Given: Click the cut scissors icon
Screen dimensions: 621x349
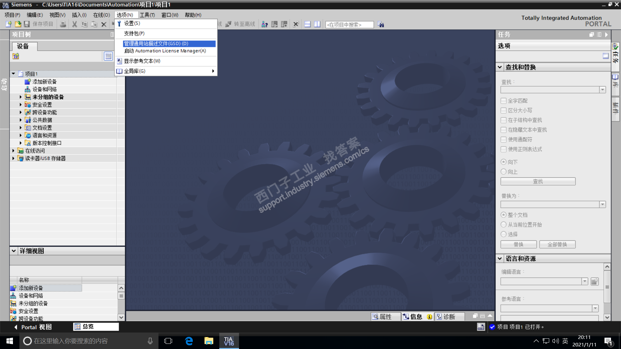Looking at the screenshot, I should 74,24.
